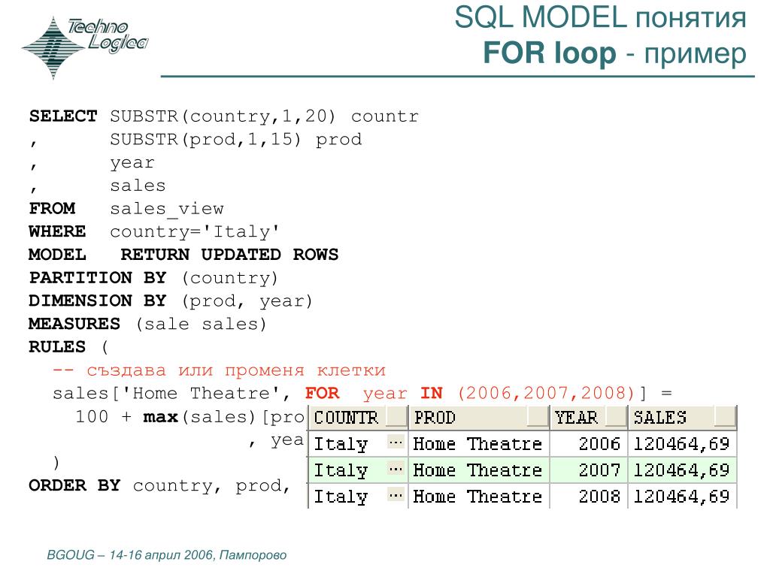Click the SELECT keyword
This screenshot has height=577, width=770.
[63, 116]
